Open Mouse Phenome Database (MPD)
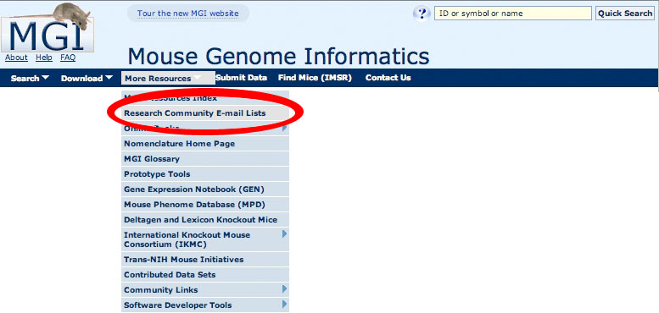Image resolution: width=659 pixels, height=313 pixels. [x=205, y=205]
